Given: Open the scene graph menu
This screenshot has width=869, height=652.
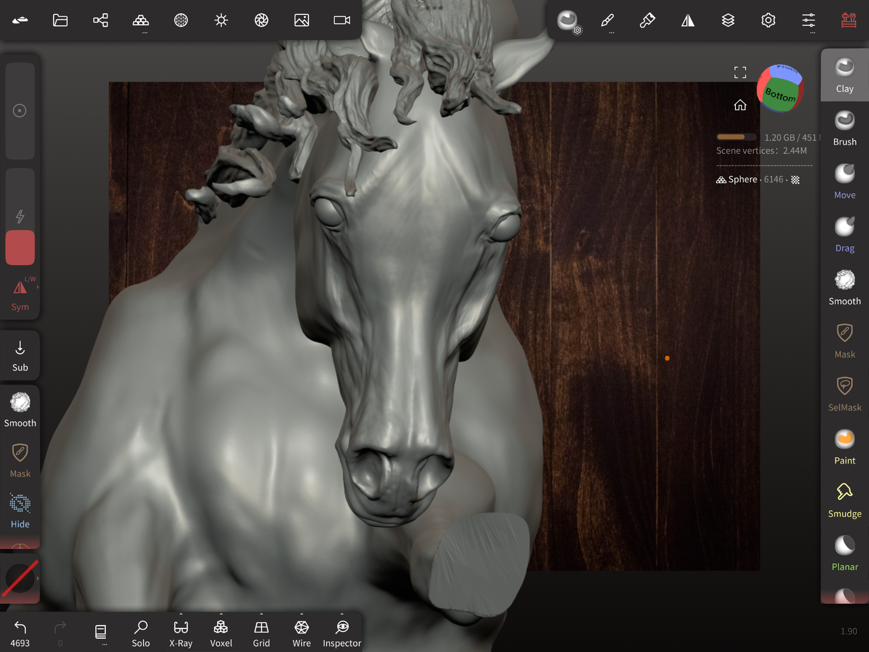Looking at the screenshot, I should pos(100,20).
